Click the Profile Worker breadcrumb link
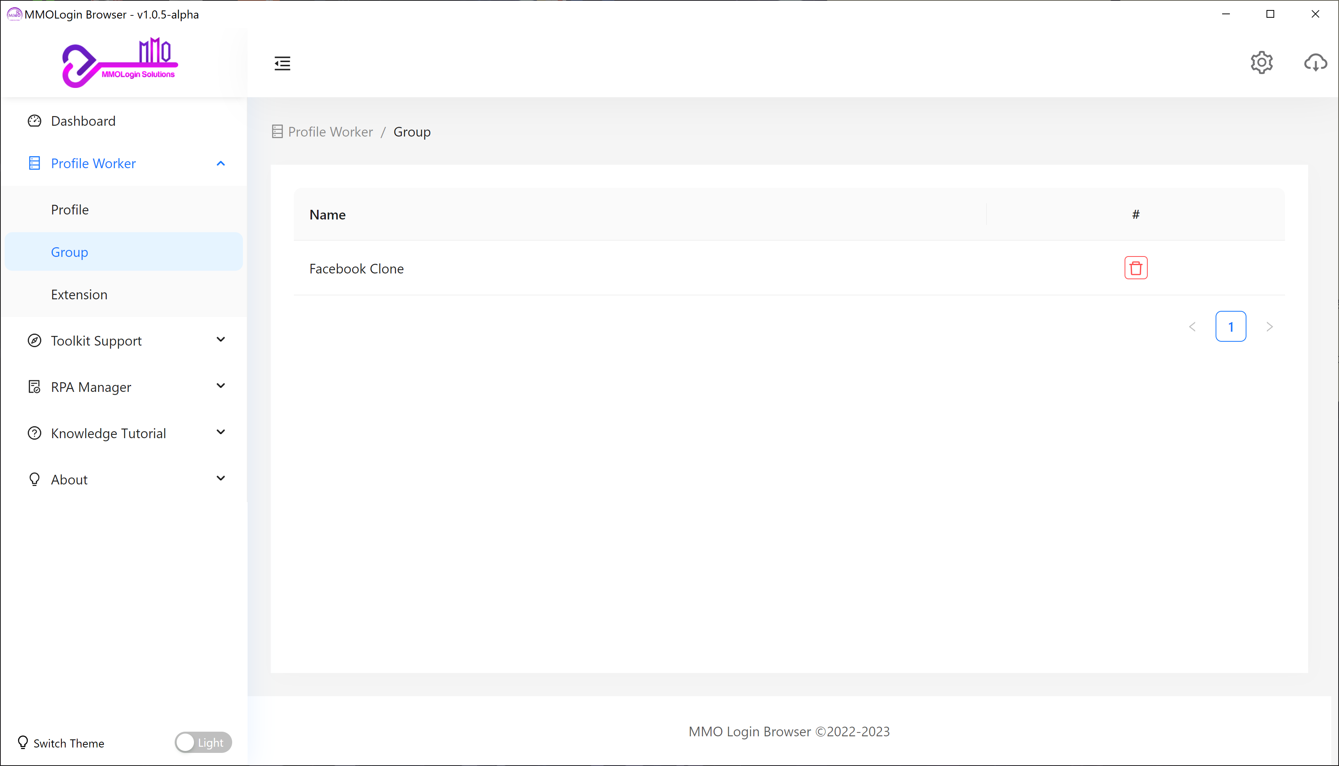Screen dimensions: 1339x766 click(x=330, y=132)
